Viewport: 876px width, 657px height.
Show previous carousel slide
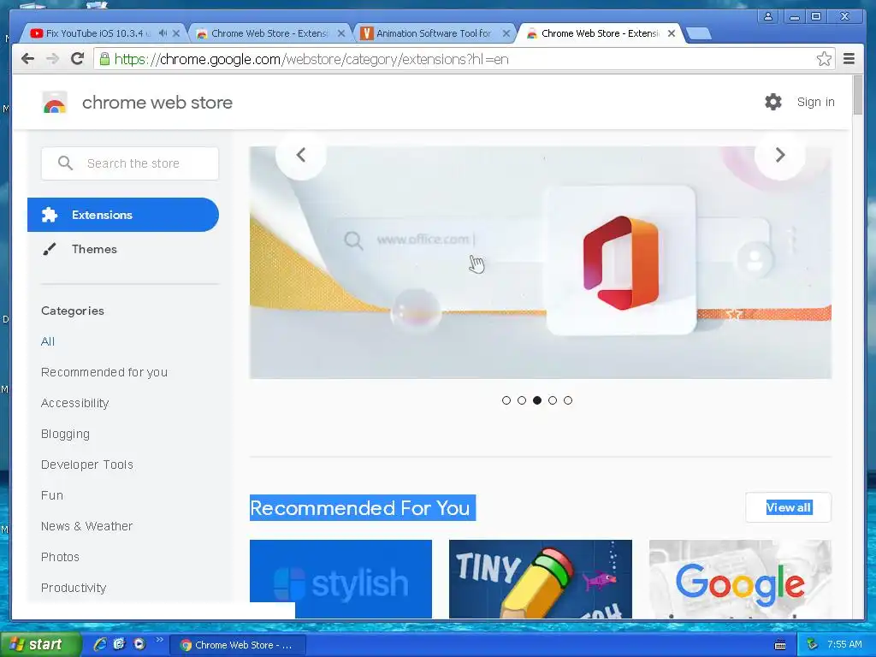pos(300,155)
